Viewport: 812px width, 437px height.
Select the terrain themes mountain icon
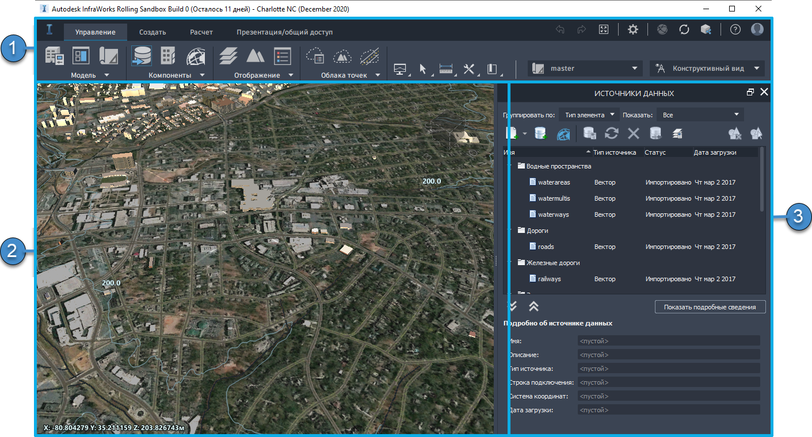[256, 56]
